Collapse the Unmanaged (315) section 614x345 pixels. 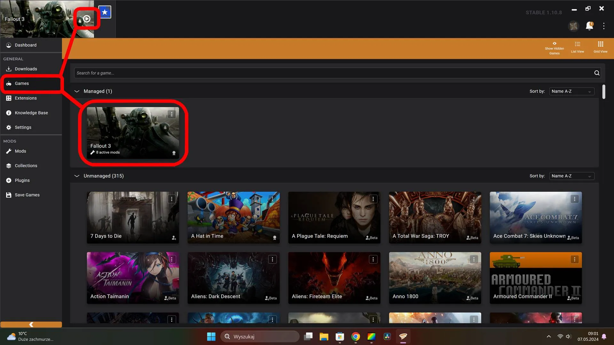pos(77,176)
